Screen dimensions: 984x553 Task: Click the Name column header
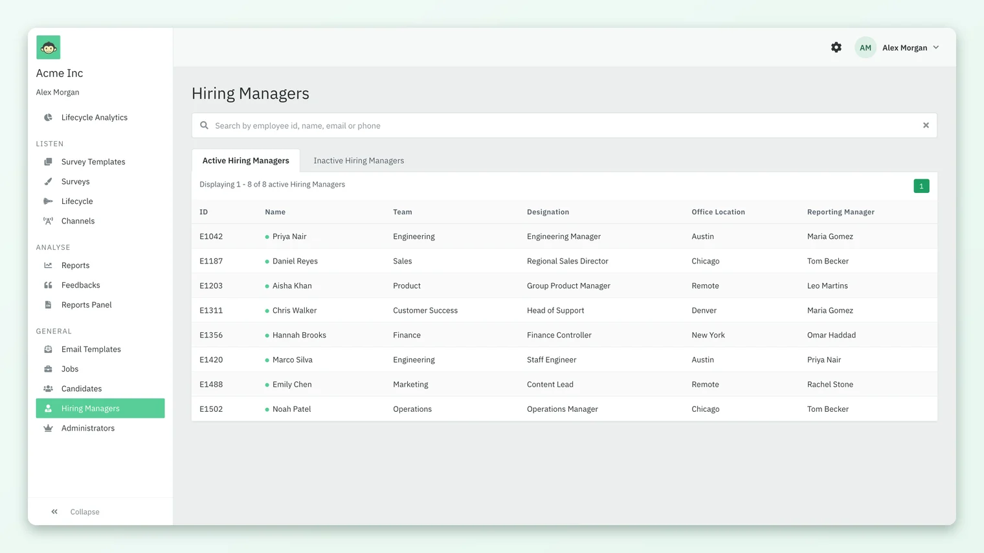(275, 212)
